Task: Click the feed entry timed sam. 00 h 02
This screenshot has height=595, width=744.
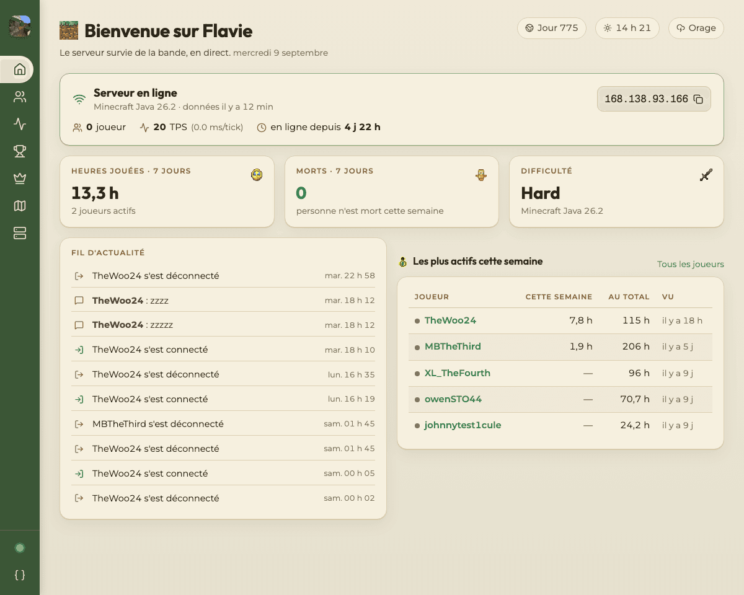Action: [223, 498]
